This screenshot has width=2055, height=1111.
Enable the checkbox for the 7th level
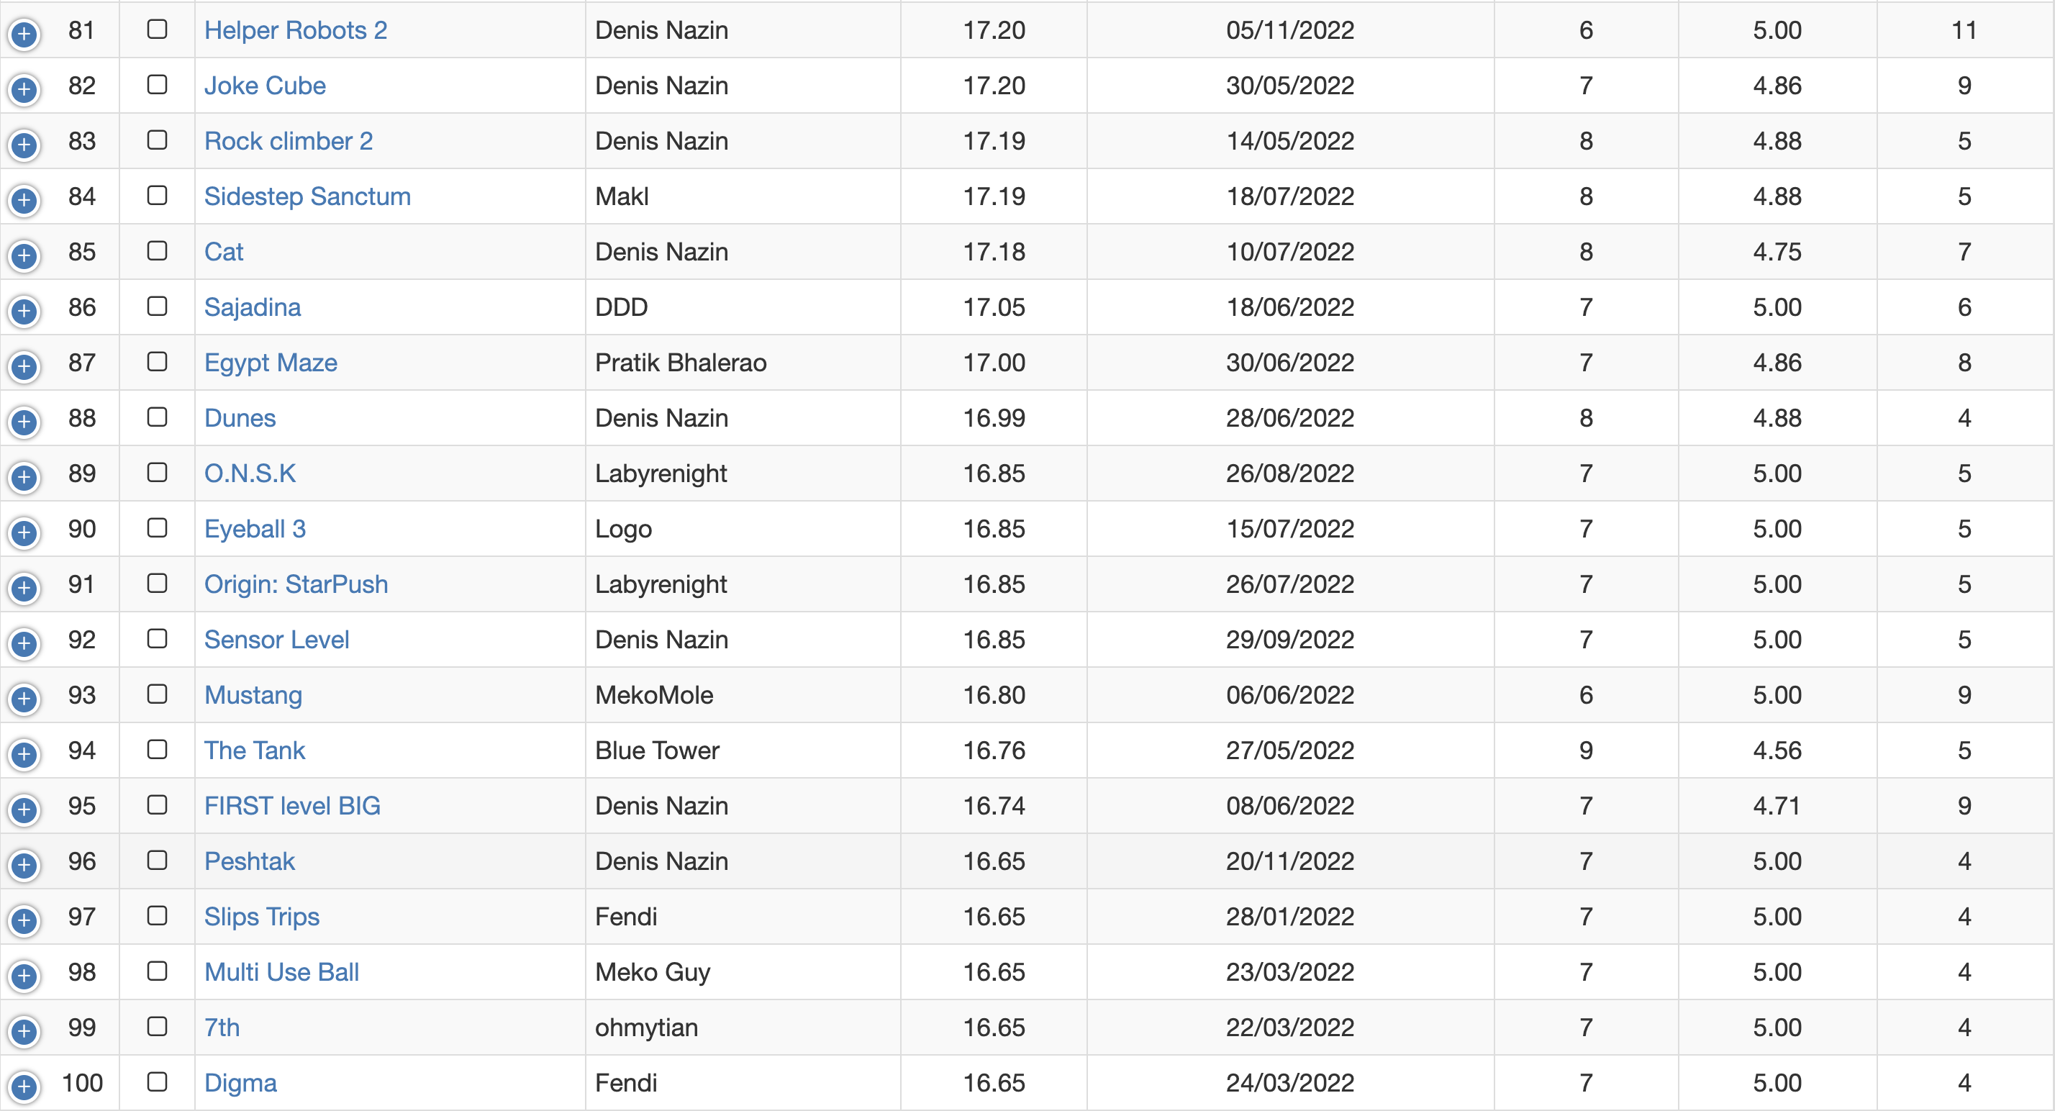click(157, 1027)
